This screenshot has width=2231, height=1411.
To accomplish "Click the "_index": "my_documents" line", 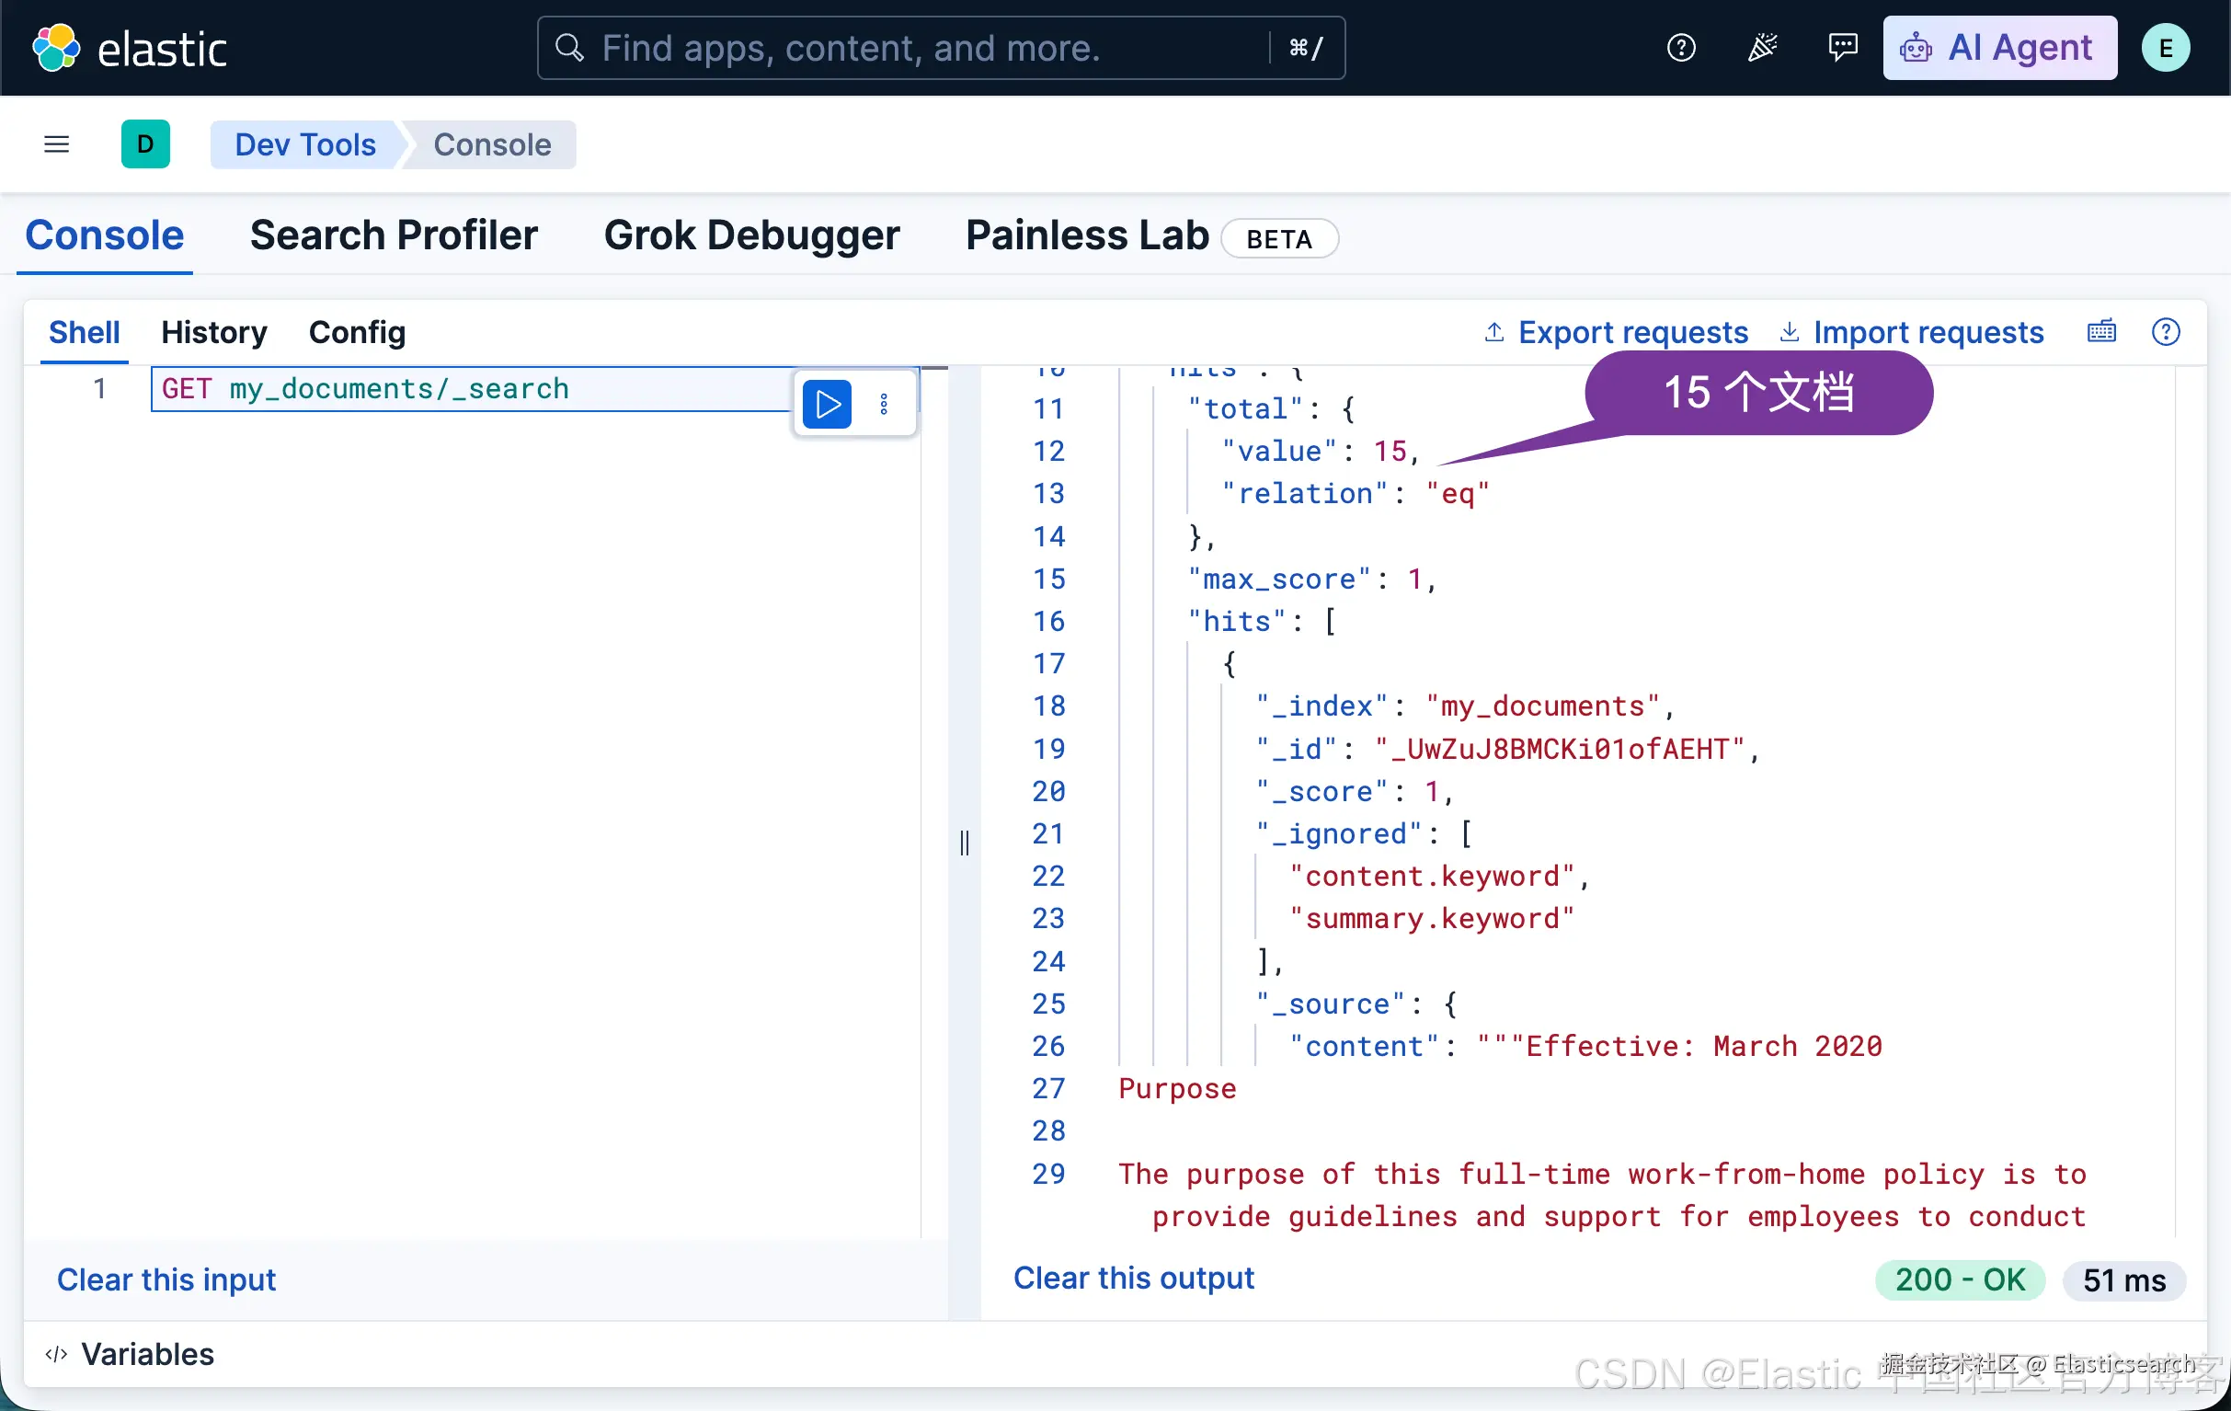I will tap(1464, 706).
